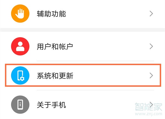Click the small gear in the blue system icon
Image resolution: width=165 pixels, height=119 pixels.
22,79
